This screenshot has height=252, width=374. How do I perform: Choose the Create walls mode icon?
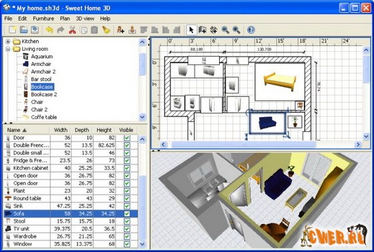pos(202,30)
